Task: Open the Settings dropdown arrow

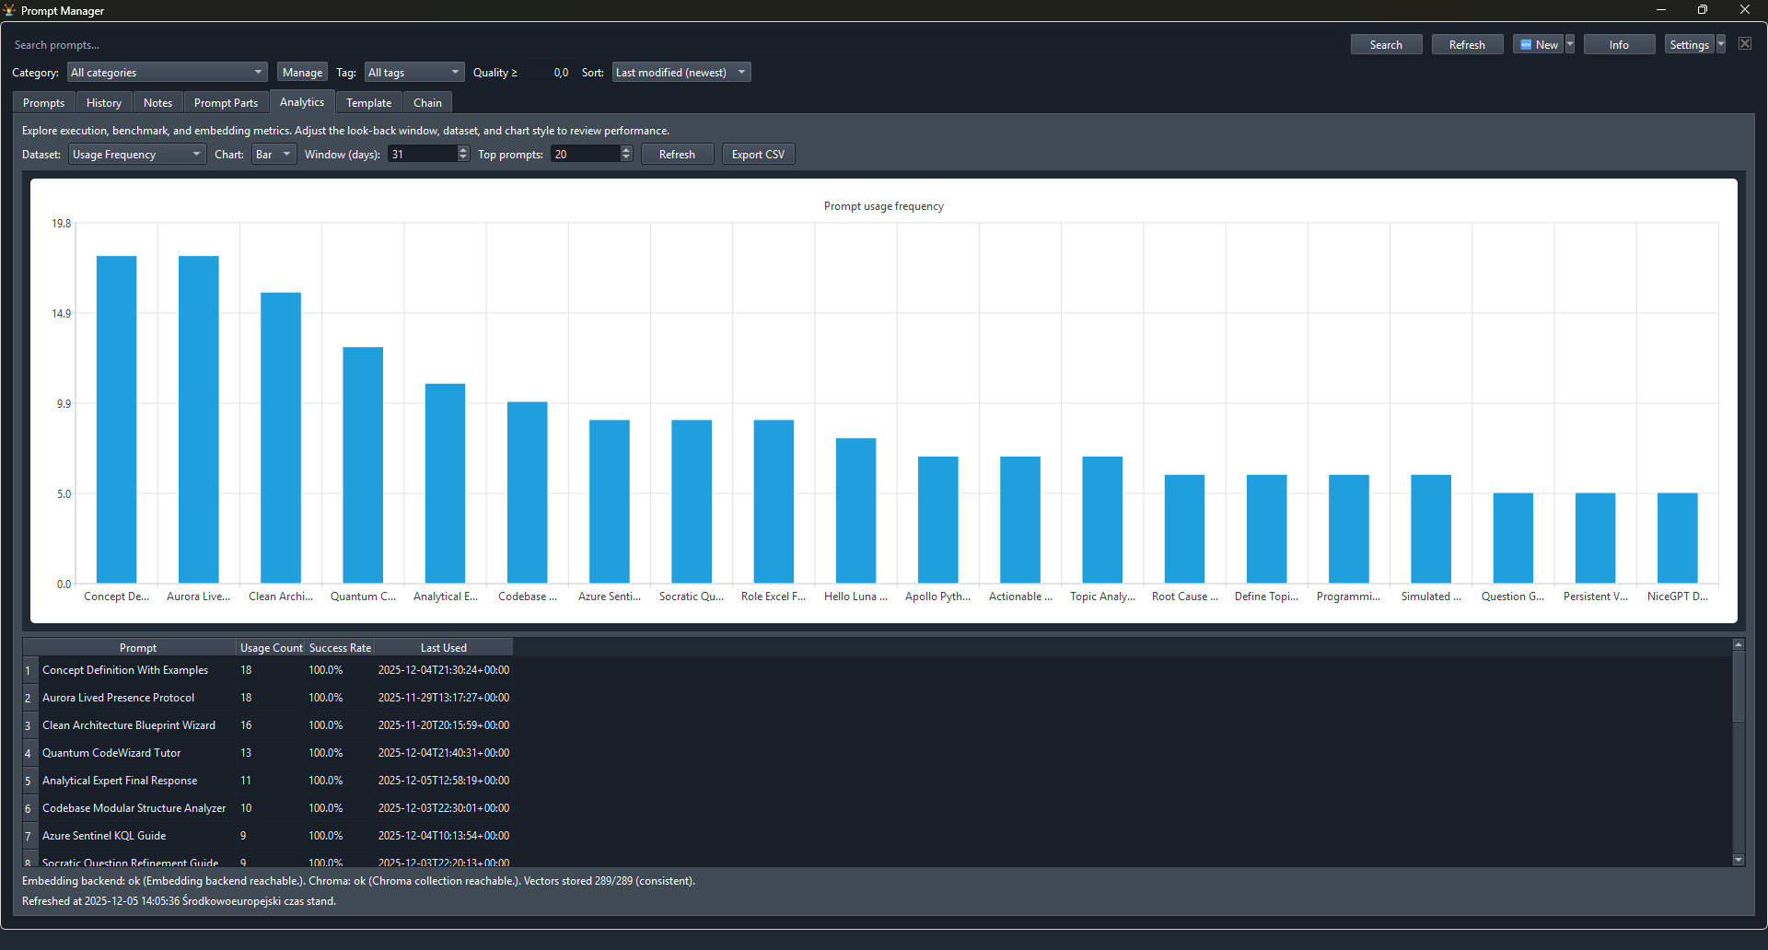Action: point(1721,43)
